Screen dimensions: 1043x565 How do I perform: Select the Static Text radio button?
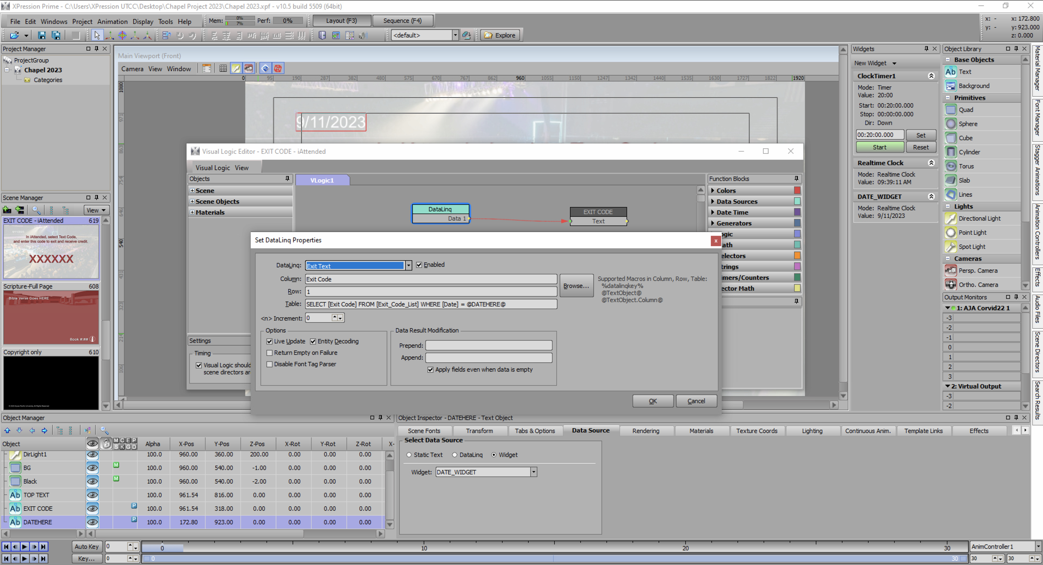click(x=409, y=455)
